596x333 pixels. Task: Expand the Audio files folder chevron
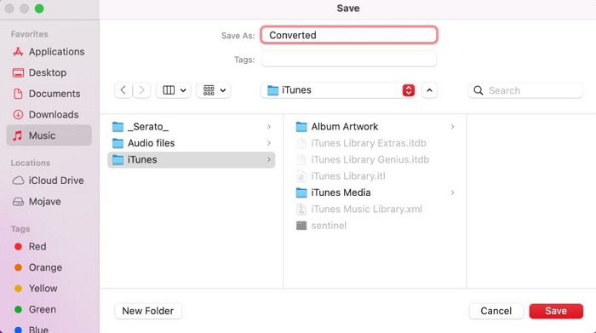pos(269,143)
